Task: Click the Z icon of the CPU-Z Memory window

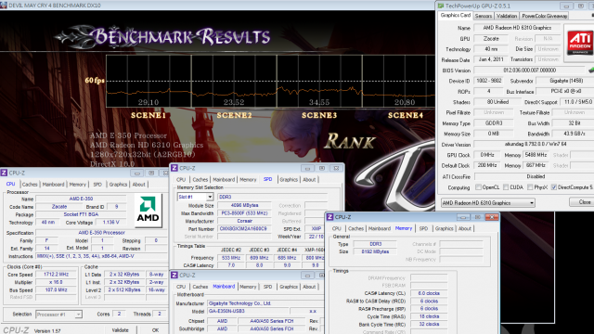Action: pyautogui.click(x=330, y=217)
